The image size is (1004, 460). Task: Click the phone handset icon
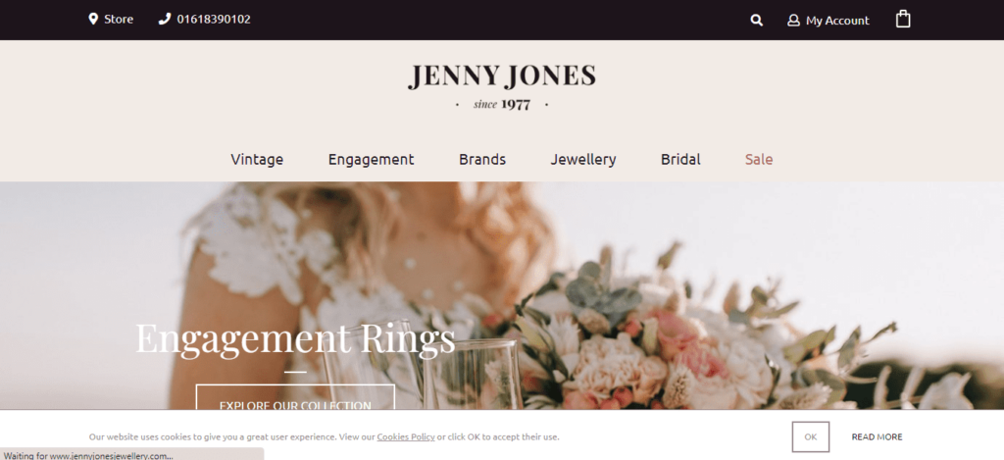(165, 19)
